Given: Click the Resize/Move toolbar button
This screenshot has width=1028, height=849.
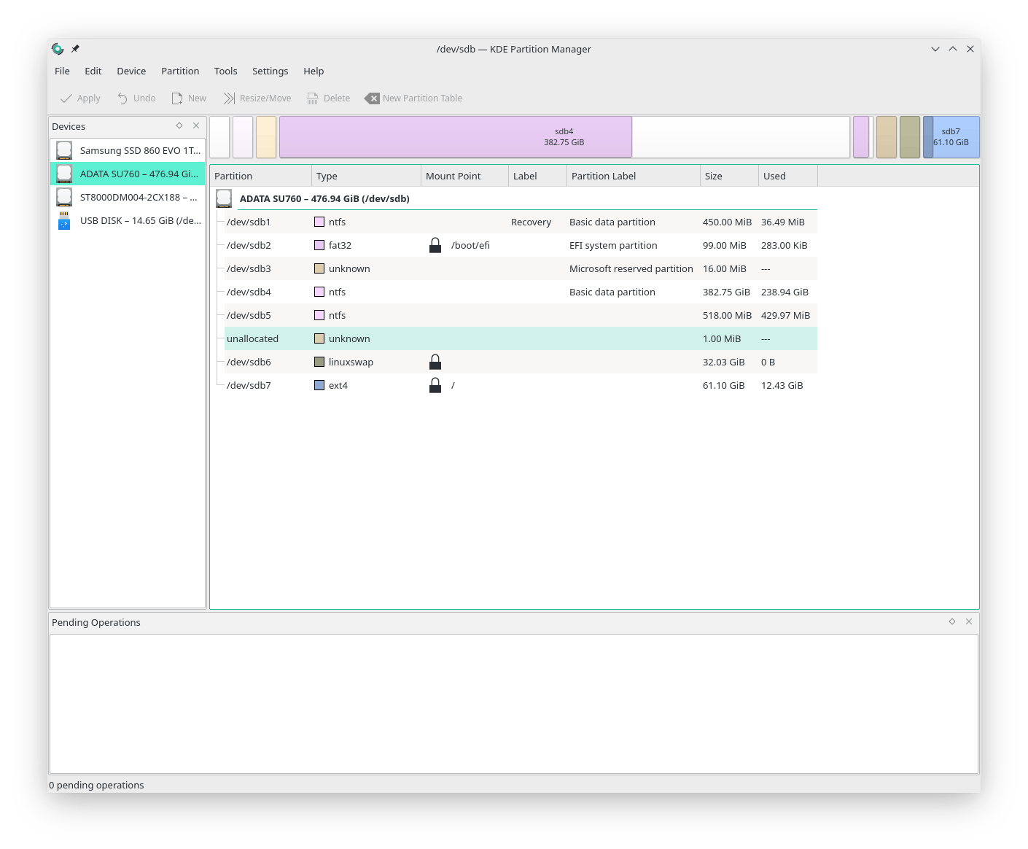Looking at the screenshot, I should 257,98.
